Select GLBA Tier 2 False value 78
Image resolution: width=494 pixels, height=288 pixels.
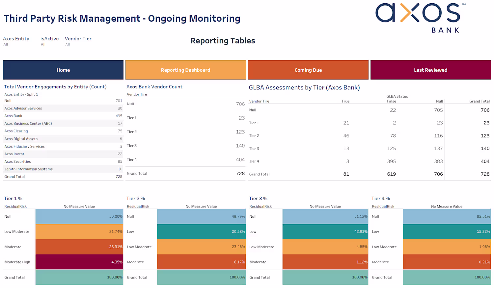(x=393, y=135)
